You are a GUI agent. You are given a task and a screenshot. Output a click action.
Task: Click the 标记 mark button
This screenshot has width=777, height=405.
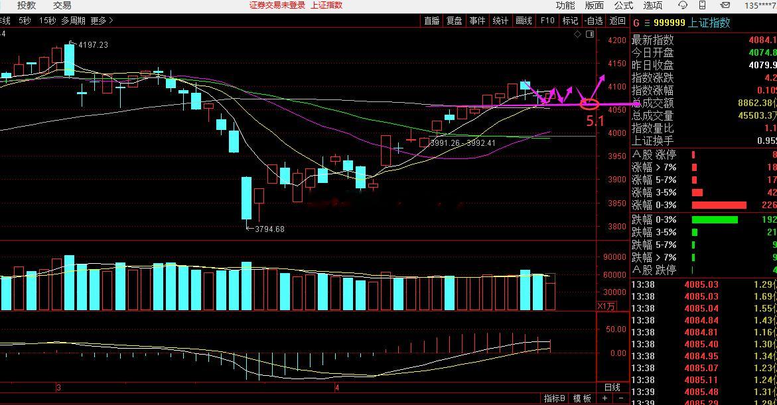tap(570, 21)
